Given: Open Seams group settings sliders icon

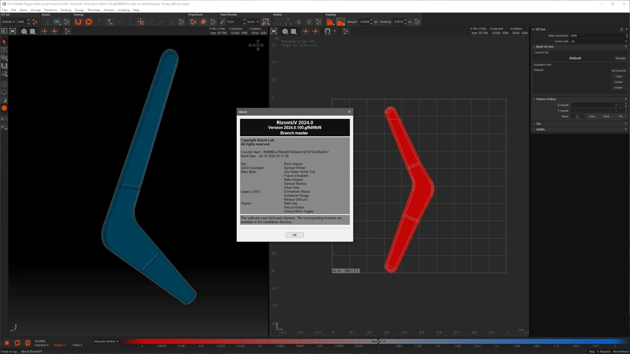Looking at the screenshot, I should (66, 22).
